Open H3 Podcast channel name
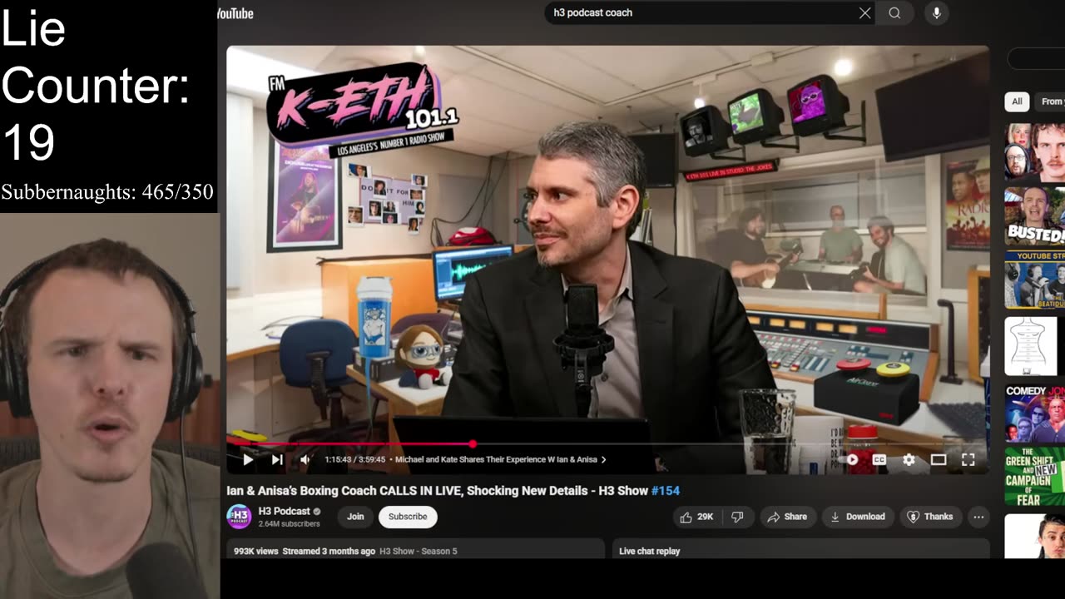Viewport: 1065px width, 599px height. (x=284, y=511)
